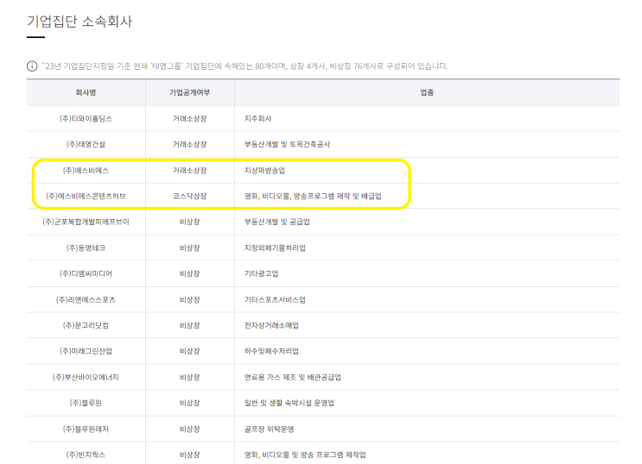The image size is (642, 464).
Task: Click the industry '연료용 가스 제조 및 배관공급업'
Action: (x=293, y=378)
